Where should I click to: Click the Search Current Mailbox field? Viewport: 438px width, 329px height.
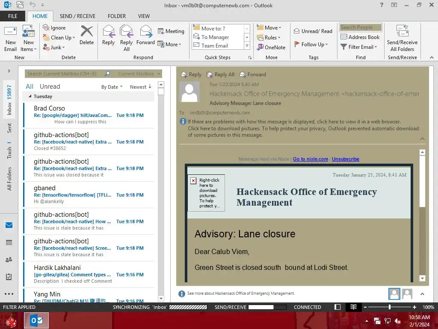64,74
